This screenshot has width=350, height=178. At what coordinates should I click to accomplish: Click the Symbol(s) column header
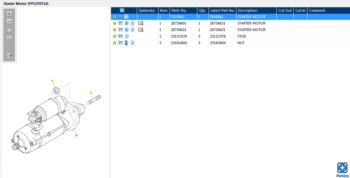[148, 10]
